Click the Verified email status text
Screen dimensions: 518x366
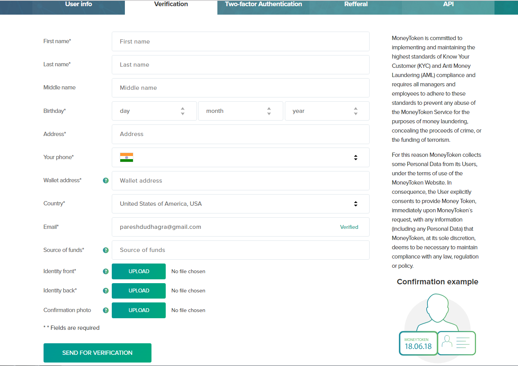[x=349, y=227]
